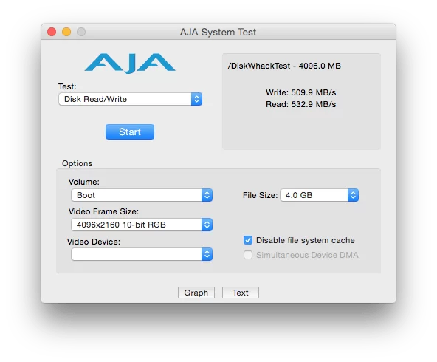437x362 pixels.
Task: Open the 4096x2160 10-bit RGB dropdown
Action: point(142,225)
